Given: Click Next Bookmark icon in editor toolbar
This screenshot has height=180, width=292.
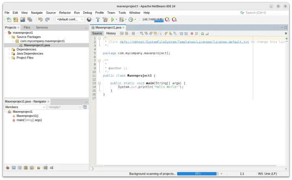Looking at the screenshot, I should click(170, 33).
